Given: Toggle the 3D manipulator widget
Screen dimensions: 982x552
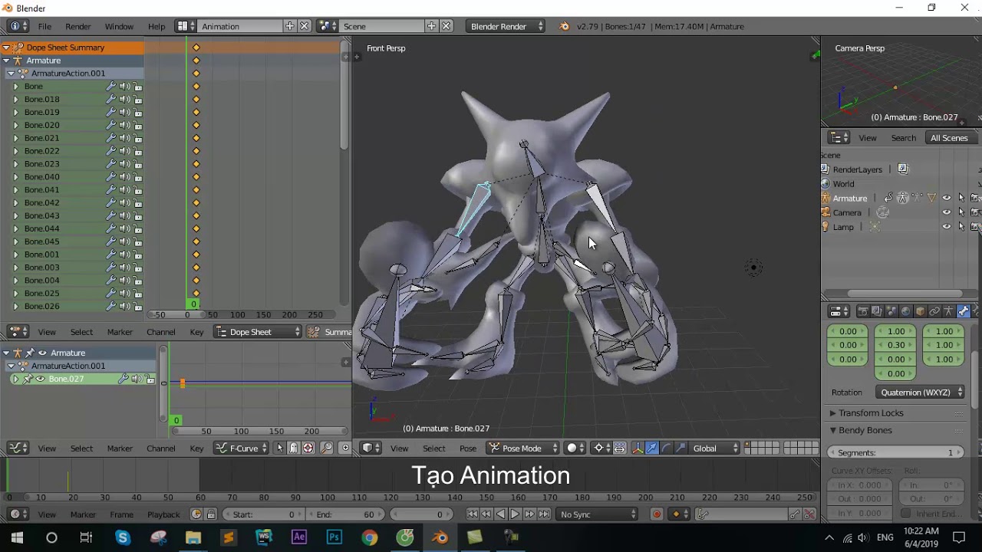Looking at the screenshot, I should pyautogui.click(x=638, y=449).
